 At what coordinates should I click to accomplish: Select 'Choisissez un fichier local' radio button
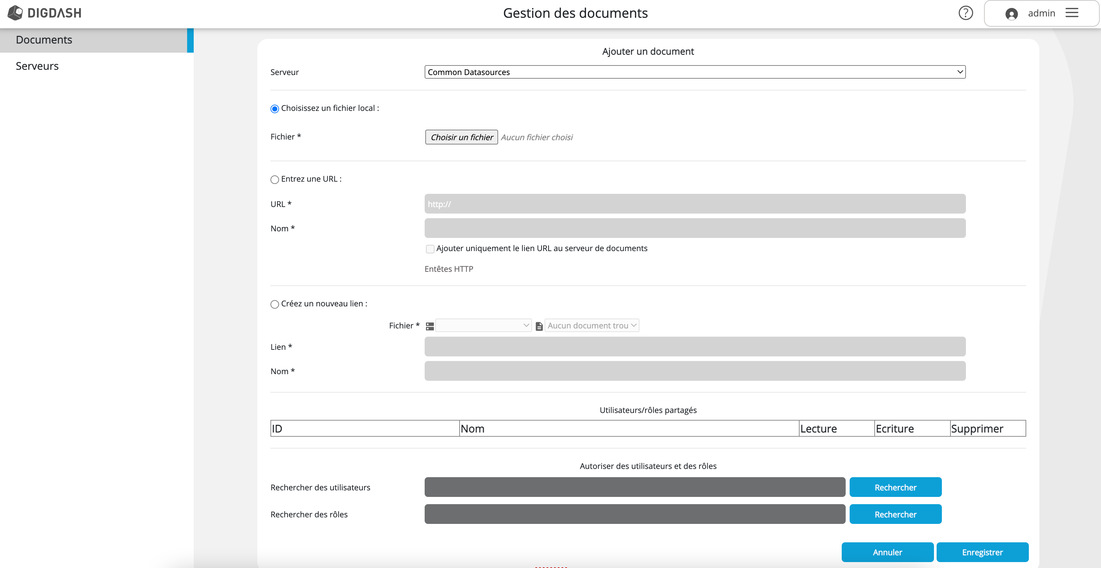tap(275, 109)
